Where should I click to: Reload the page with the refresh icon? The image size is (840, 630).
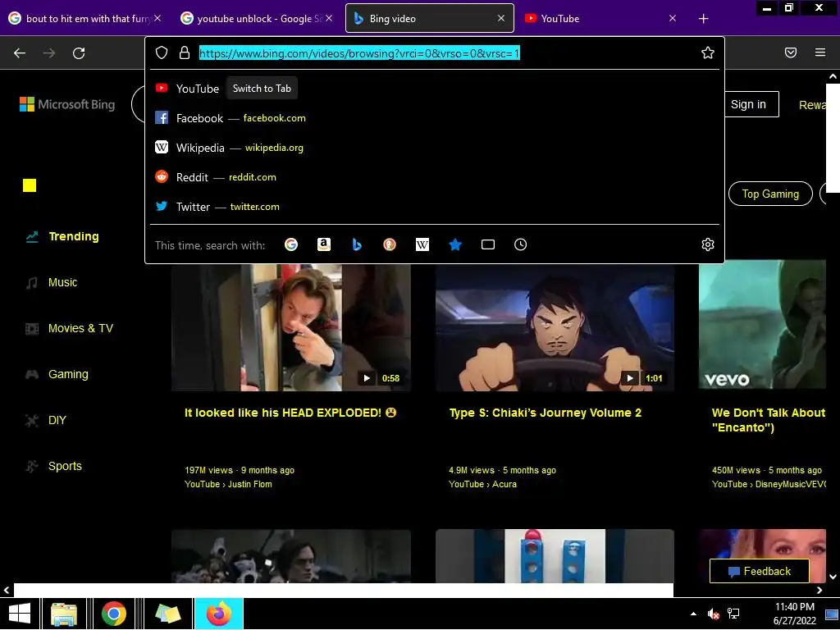(x=79, y=53)
